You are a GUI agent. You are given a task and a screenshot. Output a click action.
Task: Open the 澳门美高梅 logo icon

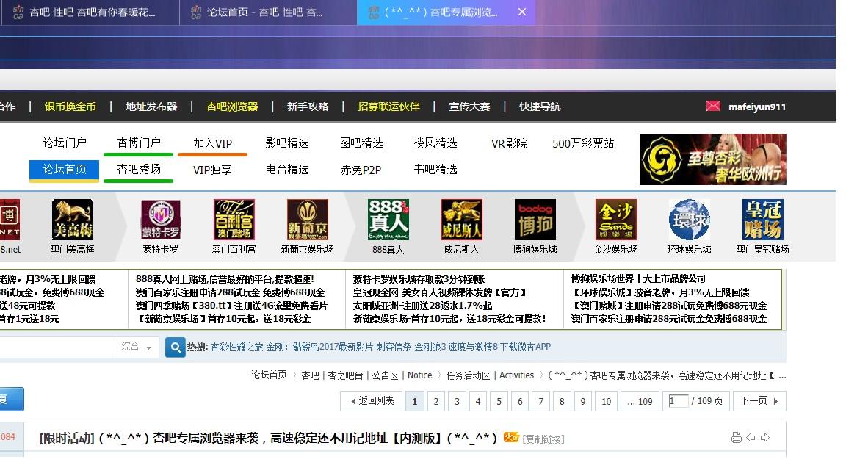[x=72, y=220]
